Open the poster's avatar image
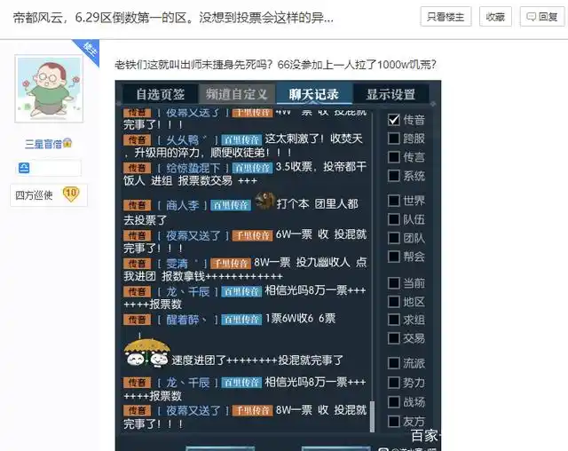This screenshot has height=451, width=568. point(49,89)
